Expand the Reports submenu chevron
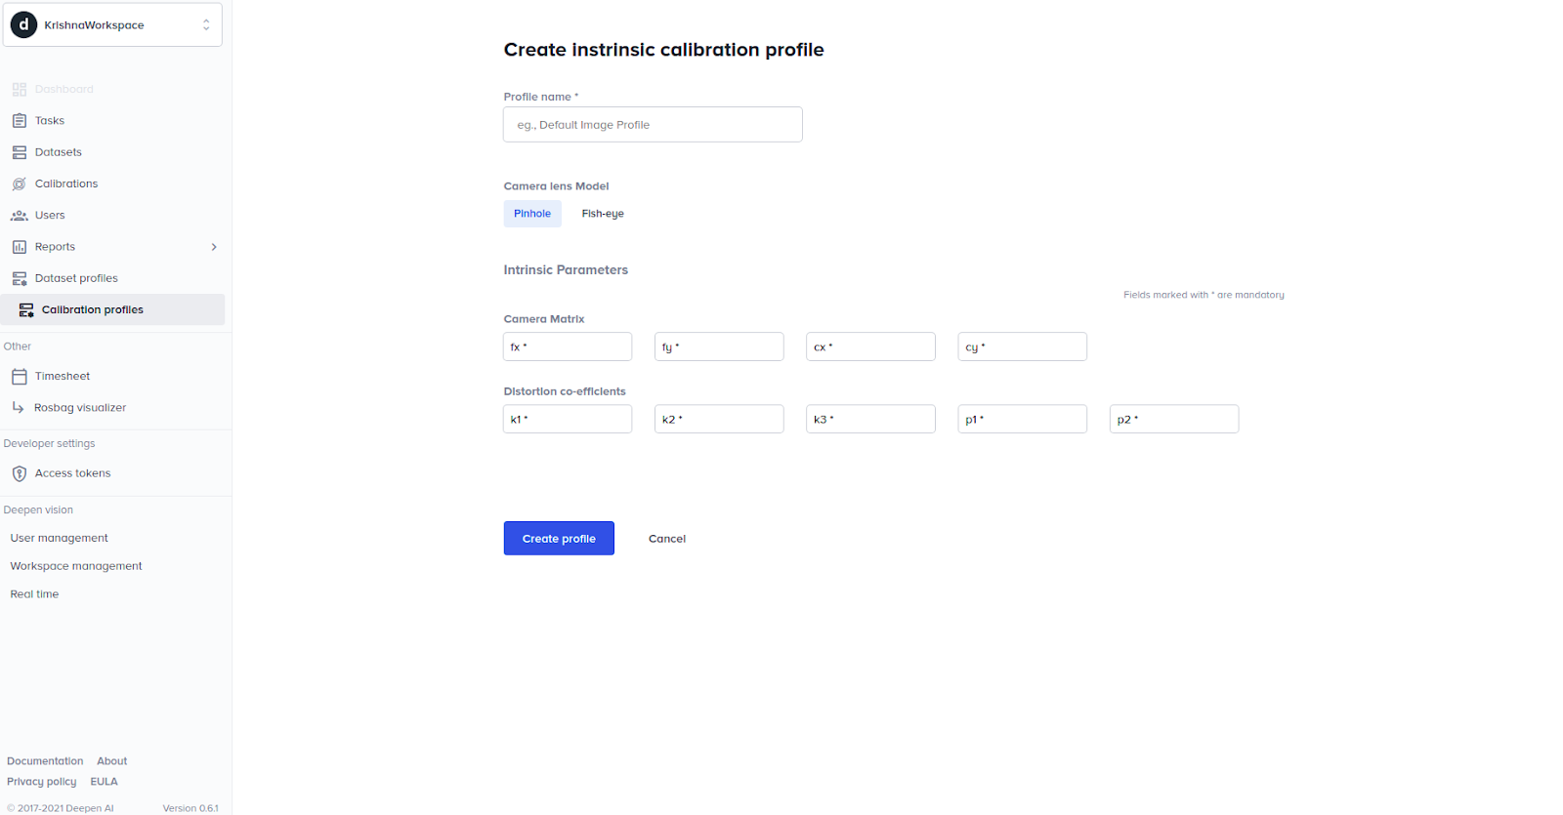The width and height of the screenshot is (1563, 815). pos(214,247)
